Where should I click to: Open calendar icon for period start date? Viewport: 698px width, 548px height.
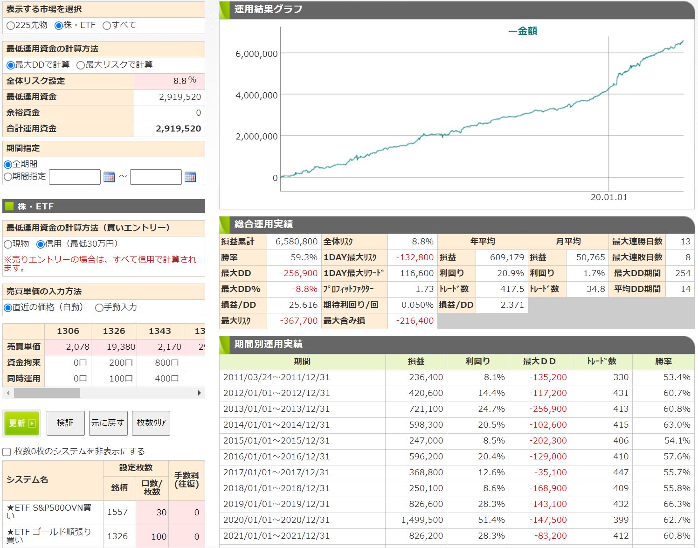109,177
